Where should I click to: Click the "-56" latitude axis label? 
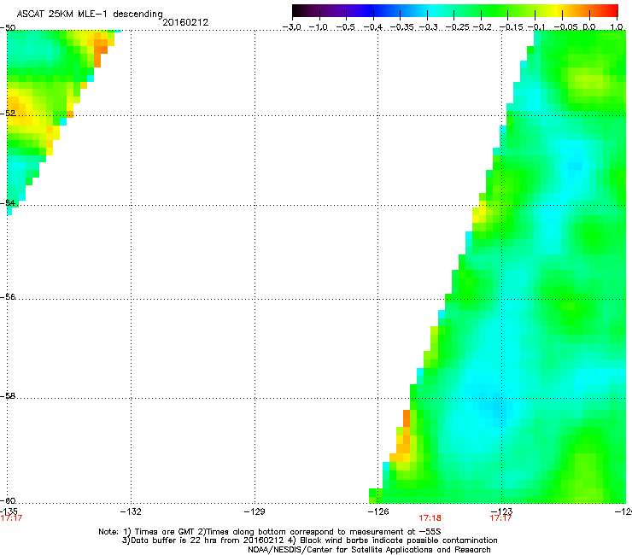8,296
